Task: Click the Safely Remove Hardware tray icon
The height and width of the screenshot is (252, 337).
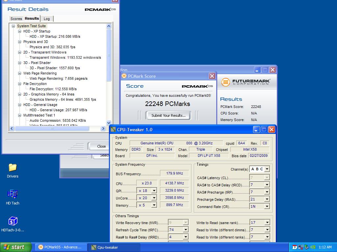Action: [307, 247]
